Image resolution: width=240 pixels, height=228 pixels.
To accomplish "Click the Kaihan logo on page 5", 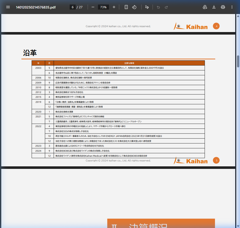I will click(191, 160).
